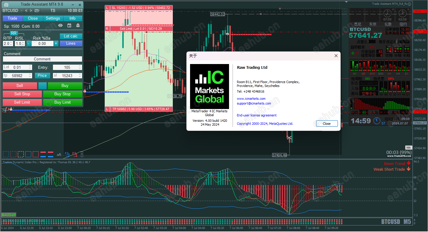Click the tp value spinner arrows
This screenshot has height=232, width=428.
tap(30, 76)
